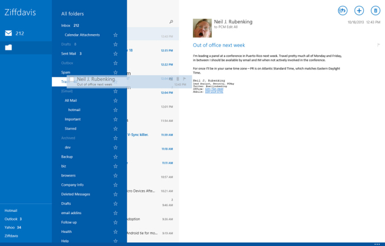Viewport: 385px width, 246px height.
Task: Select the Important folder
Action: (72, 120)
